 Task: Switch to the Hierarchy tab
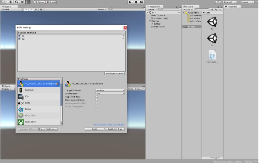(x=155, y=7)
